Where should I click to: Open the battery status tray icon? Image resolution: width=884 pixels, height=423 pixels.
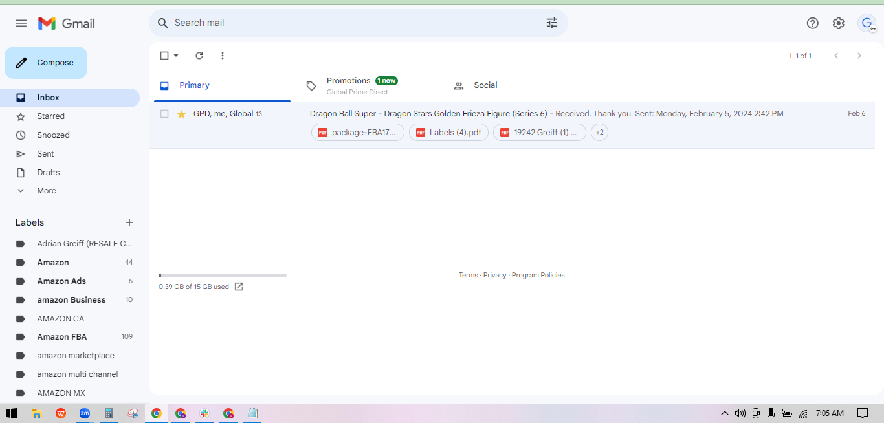pos(787,413)
